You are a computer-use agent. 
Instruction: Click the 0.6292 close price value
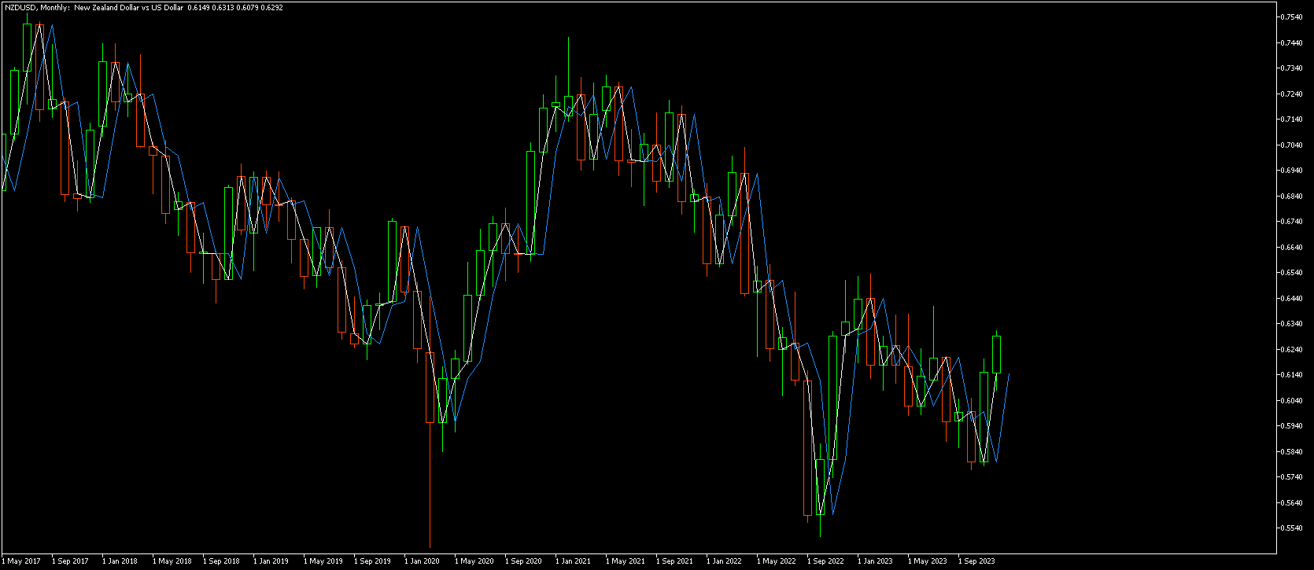pyautogui.click(x=272, y=7)
